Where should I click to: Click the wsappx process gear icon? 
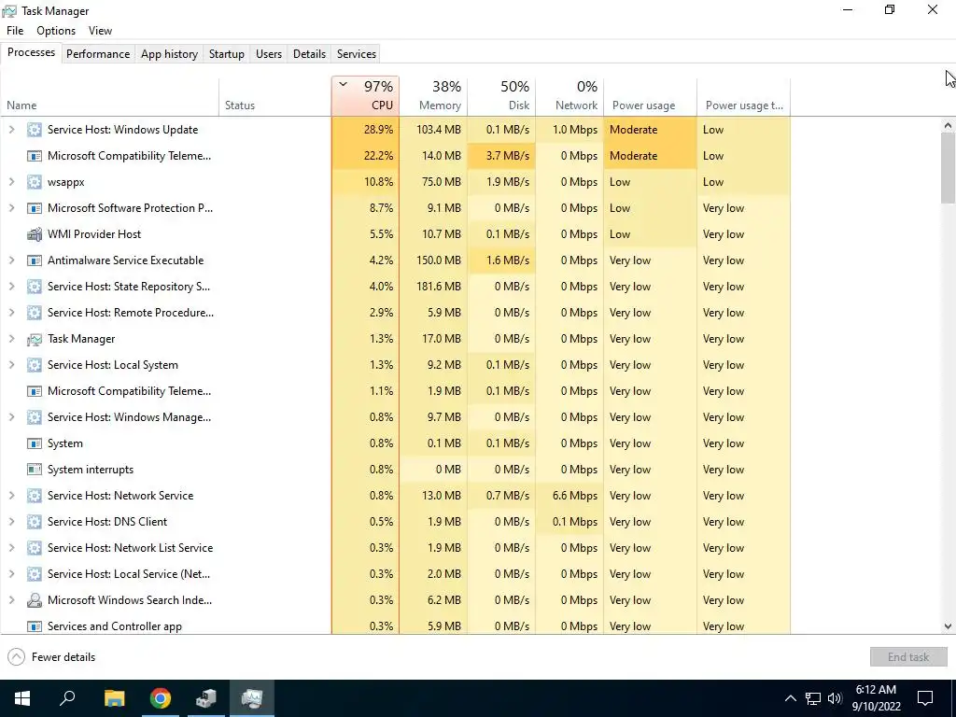coord(35,182)
